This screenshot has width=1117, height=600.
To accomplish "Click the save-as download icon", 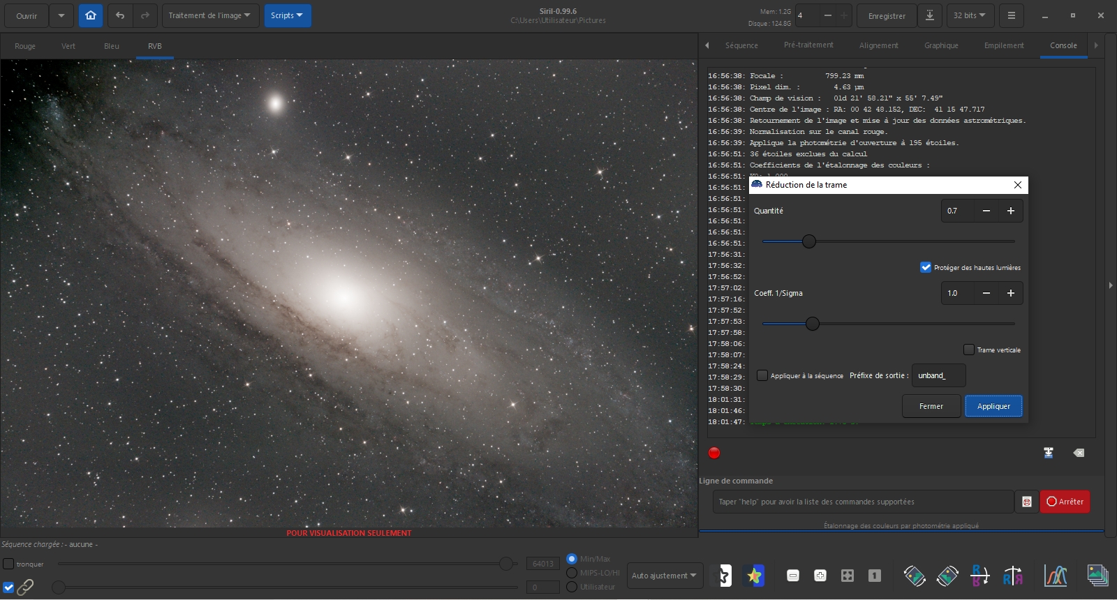I will coord(929,15).
